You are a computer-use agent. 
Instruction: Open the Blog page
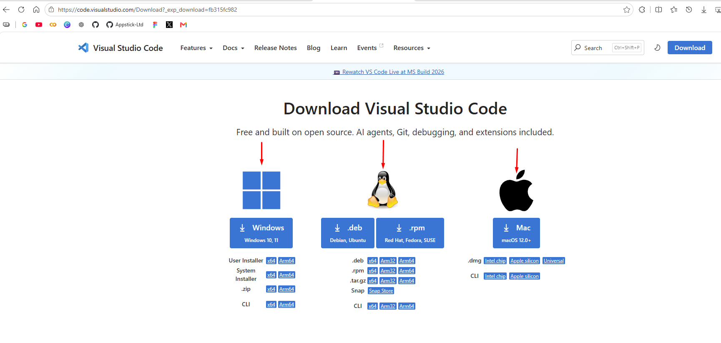point(314,48)
